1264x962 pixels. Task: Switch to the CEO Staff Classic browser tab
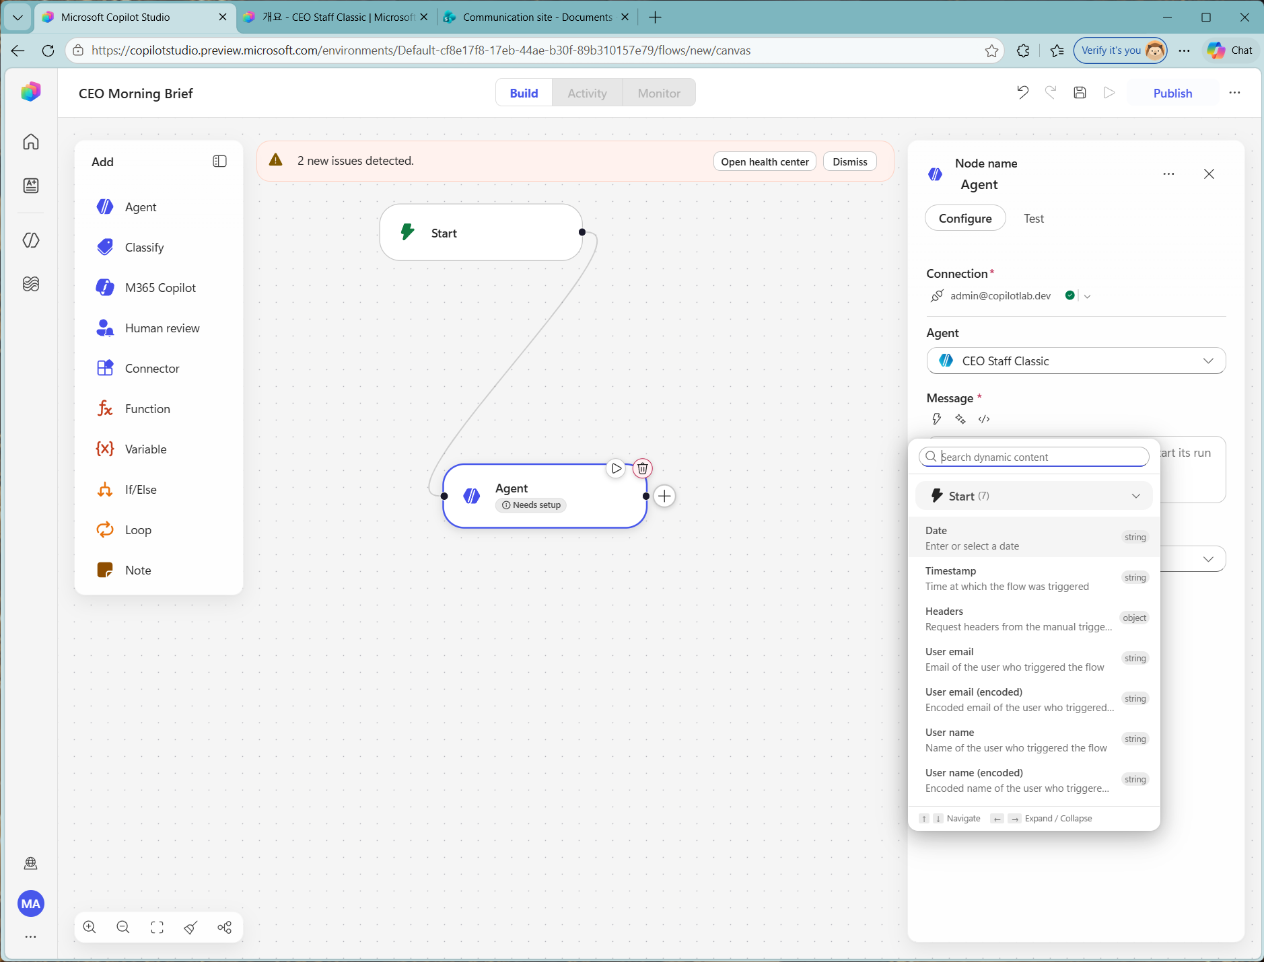click(x=337, y=17)
